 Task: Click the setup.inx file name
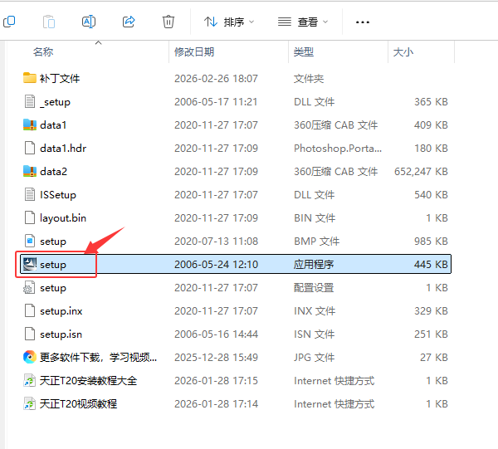tap(61, 311)
